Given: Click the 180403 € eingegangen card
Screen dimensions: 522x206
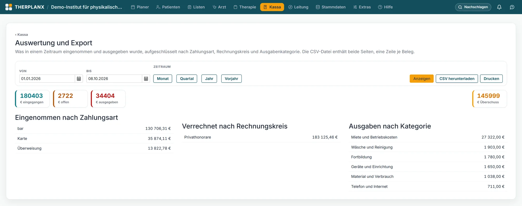Looking at the screenshot, I should 32,99.
